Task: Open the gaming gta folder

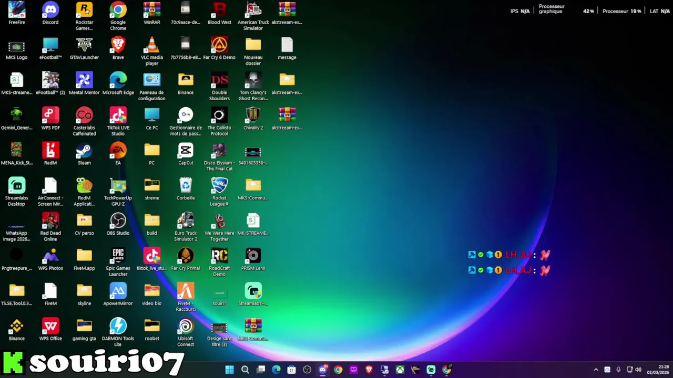Action: tap(84, 330)
